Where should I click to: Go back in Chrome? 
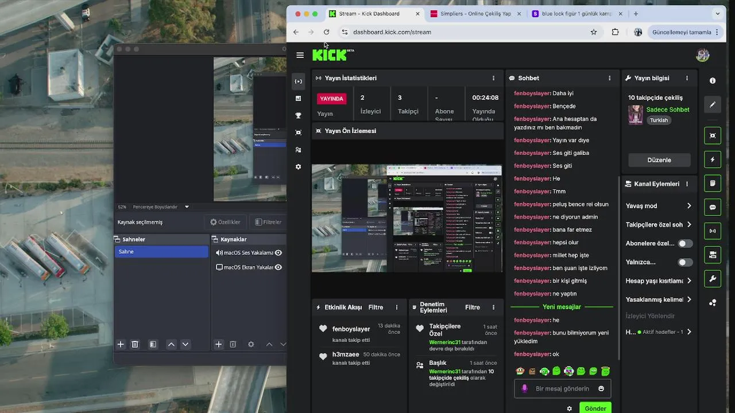click(x=296, y=32)
